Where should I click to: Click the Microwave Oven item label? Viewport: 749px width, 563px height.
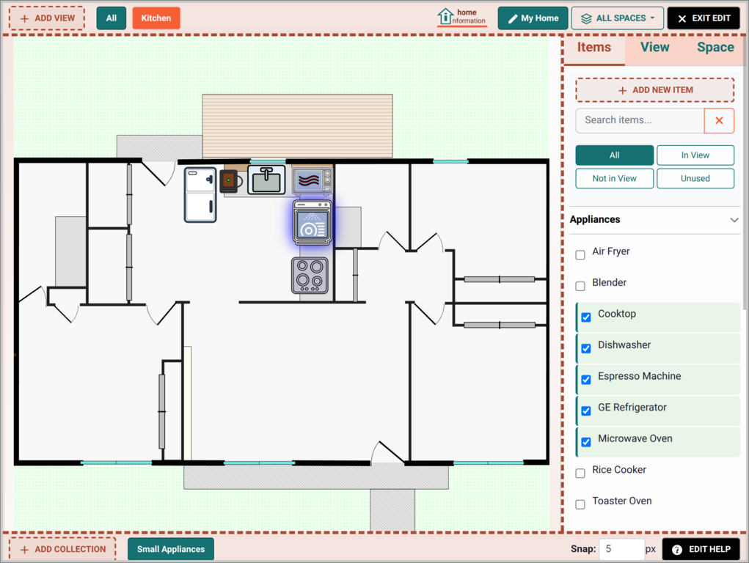click(635, 439)
